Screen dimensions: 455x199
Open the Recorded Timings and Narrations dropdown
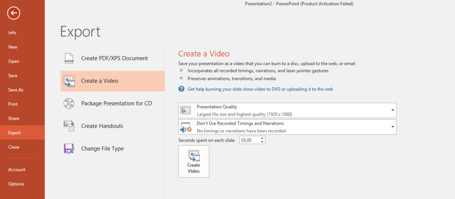click(x=287, y=127)
